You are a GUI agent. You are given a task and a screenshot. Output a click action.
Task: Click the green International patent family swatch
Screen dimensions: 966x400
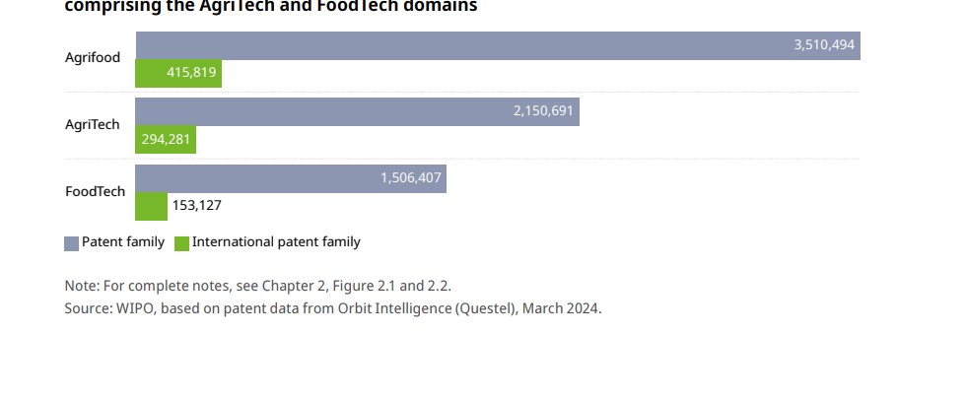tap(181, 243)
